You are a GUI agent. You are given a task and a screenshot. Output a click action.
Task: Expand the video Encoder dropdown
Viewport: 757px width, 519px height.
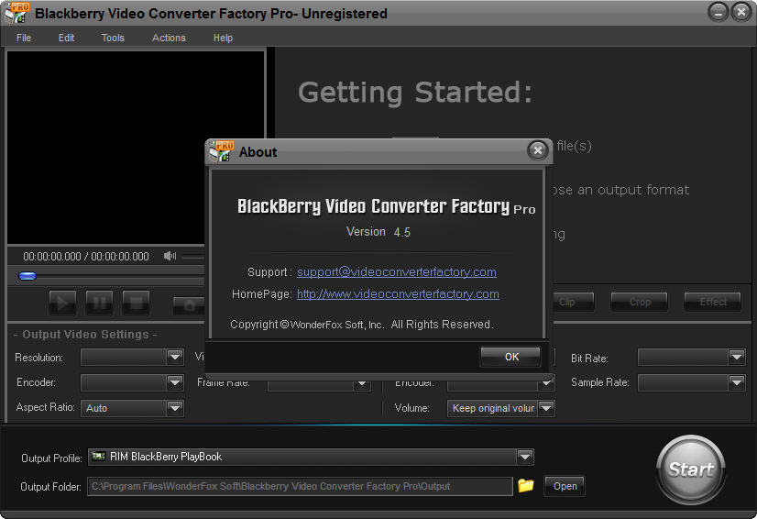[x=175, y=382]
